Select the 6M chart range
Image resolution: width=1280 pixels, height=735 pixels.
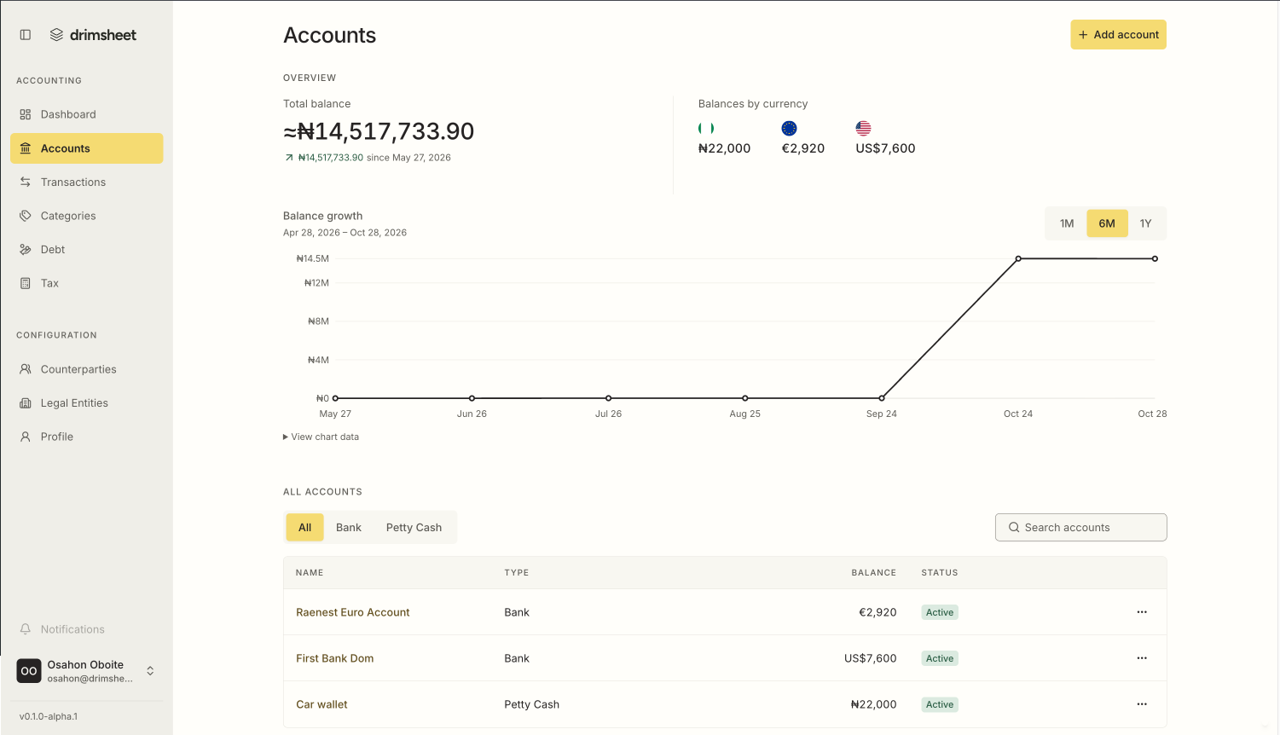coord(1107,223)
